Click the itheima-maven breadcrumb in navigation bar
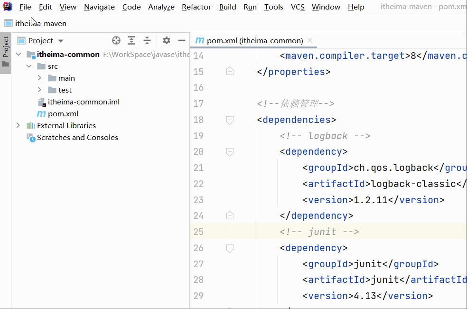467x309 pixels. 40,23
